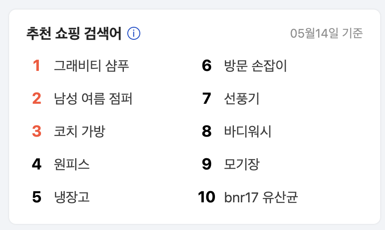385x230 pixels.
Task: Click the red rank number 1
Action: (37, 66)
